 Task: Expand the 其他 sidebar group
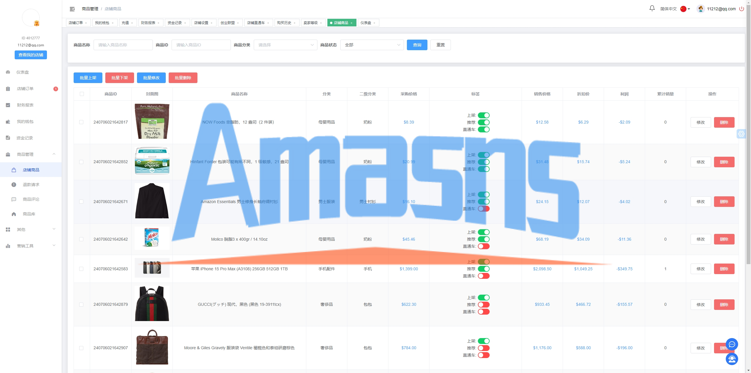(x=54, y=229)
